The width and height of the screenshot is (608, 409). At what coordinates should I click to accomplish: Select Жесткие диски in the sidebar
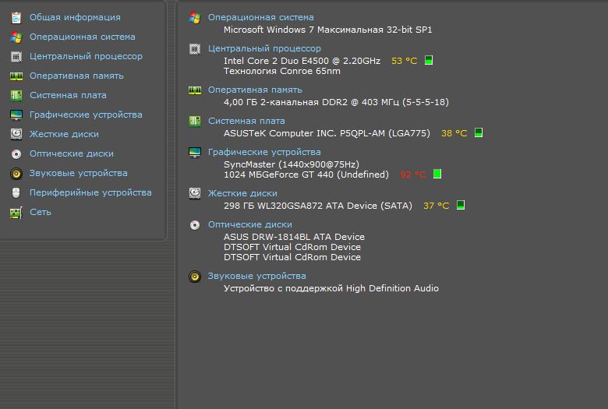(x=64, y=134)
